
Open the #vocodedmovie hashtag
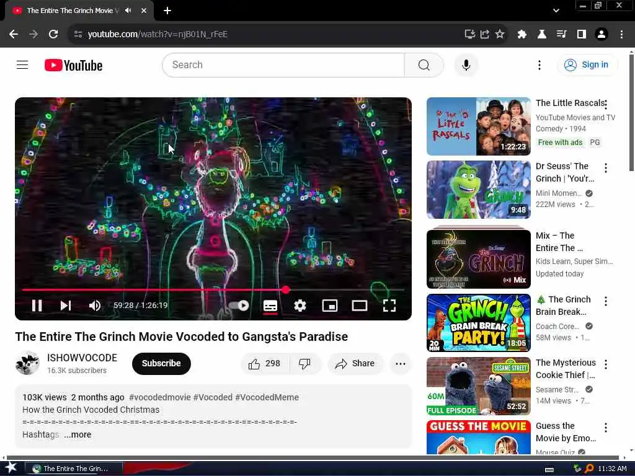coord(159,397)
